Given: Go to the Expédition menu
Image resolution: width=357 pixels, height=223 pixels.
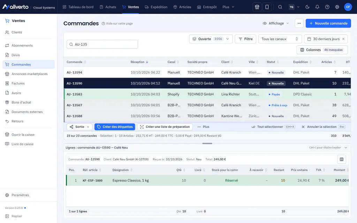Looking at the screenshot, I should (156, 7).
